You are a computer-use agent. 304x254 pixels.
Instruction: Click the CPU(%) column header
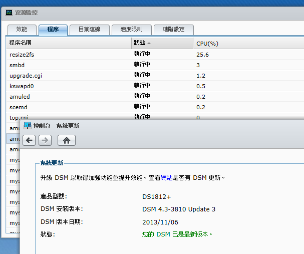(x=249, y=43)
